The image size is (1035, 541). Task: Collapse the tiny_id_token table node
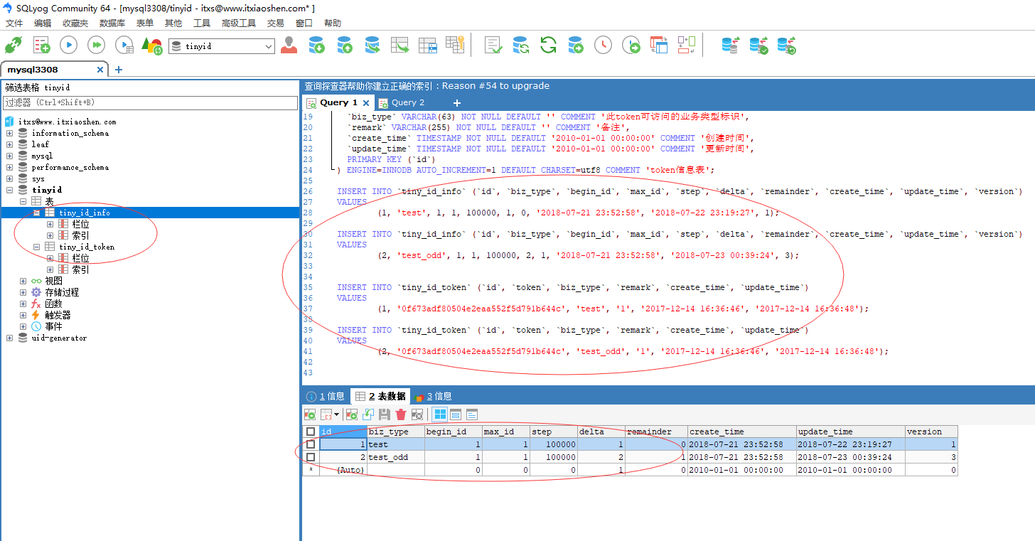[37, 247]
